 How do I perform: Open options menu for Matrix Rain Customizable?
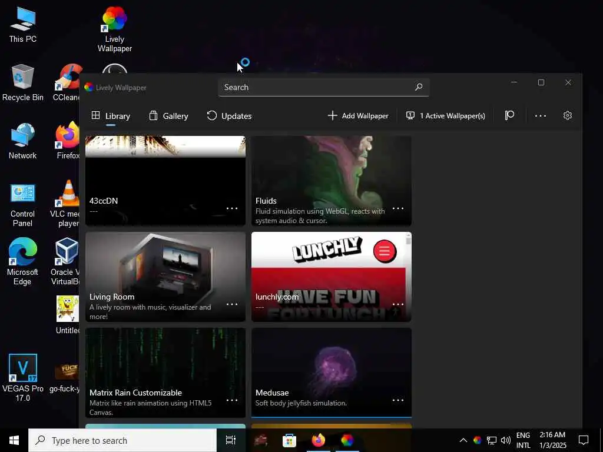coord(232,400)
